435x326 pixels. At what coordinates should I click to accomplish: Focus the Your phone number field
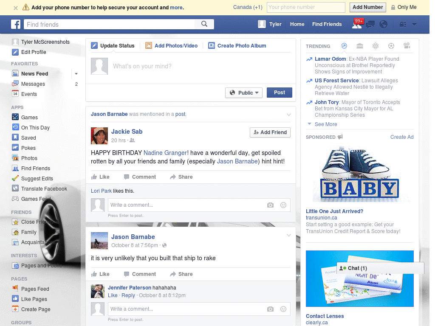306,7
